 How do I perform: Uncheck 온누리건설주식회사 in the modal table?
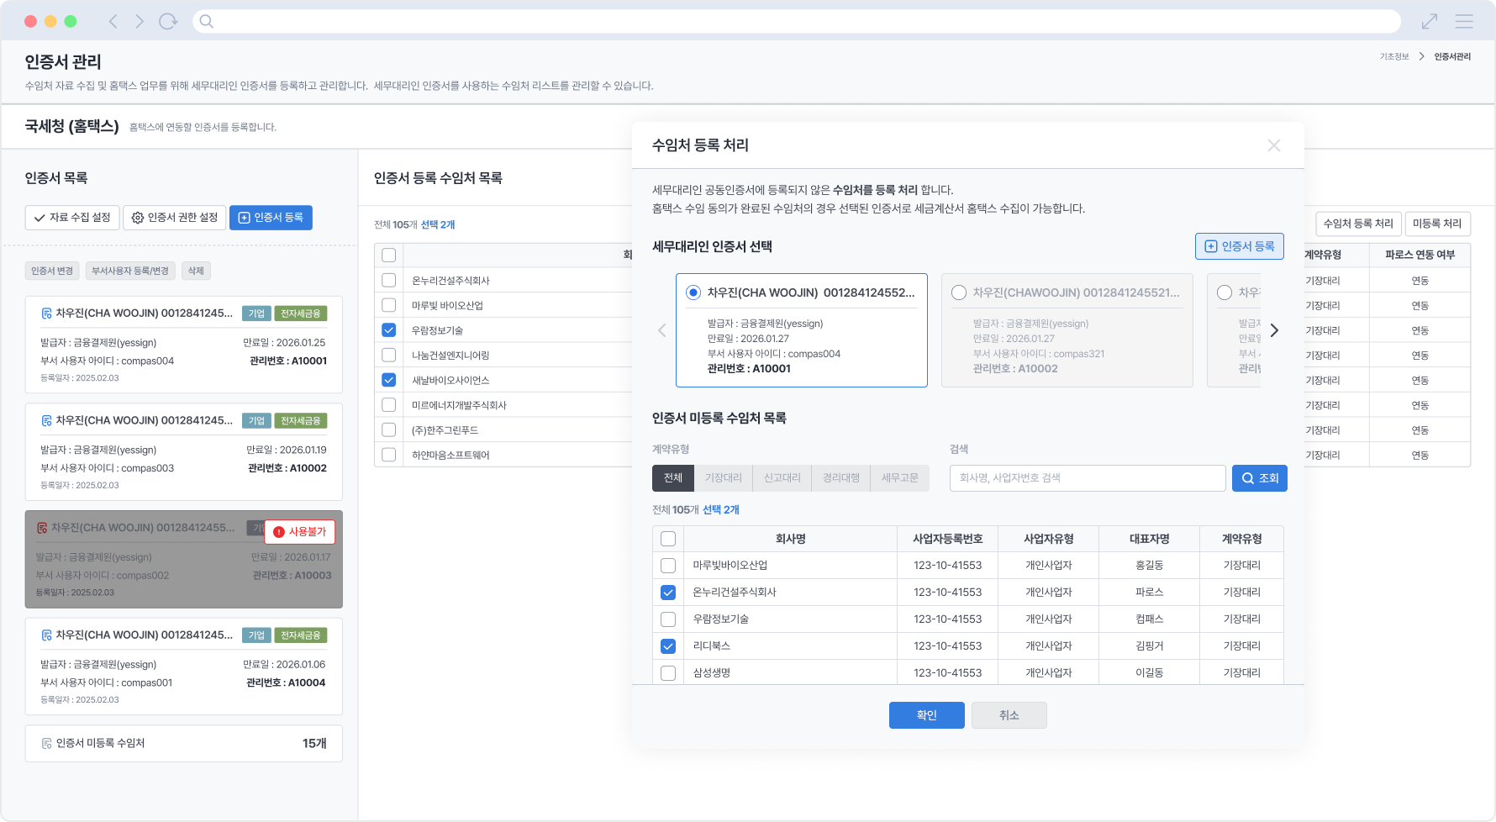(x=668, y=592)
